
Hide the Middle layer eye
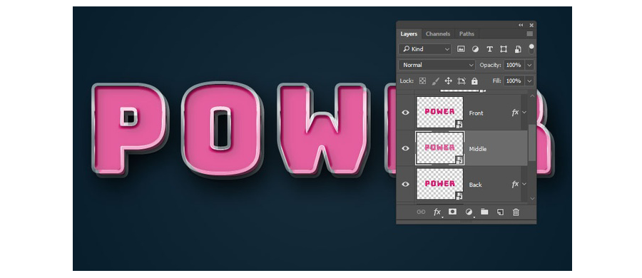coord(405,148)
